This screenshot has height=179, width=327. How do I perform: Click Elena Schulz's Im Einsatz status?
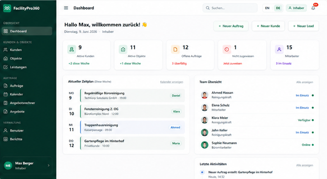302,108
